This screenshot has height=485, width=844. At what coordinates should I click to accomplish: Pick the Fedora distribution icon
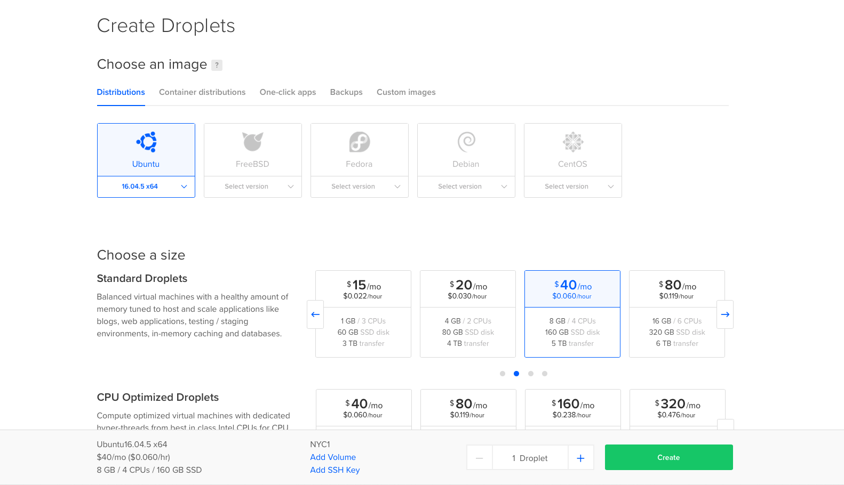(x=359, y=142)
